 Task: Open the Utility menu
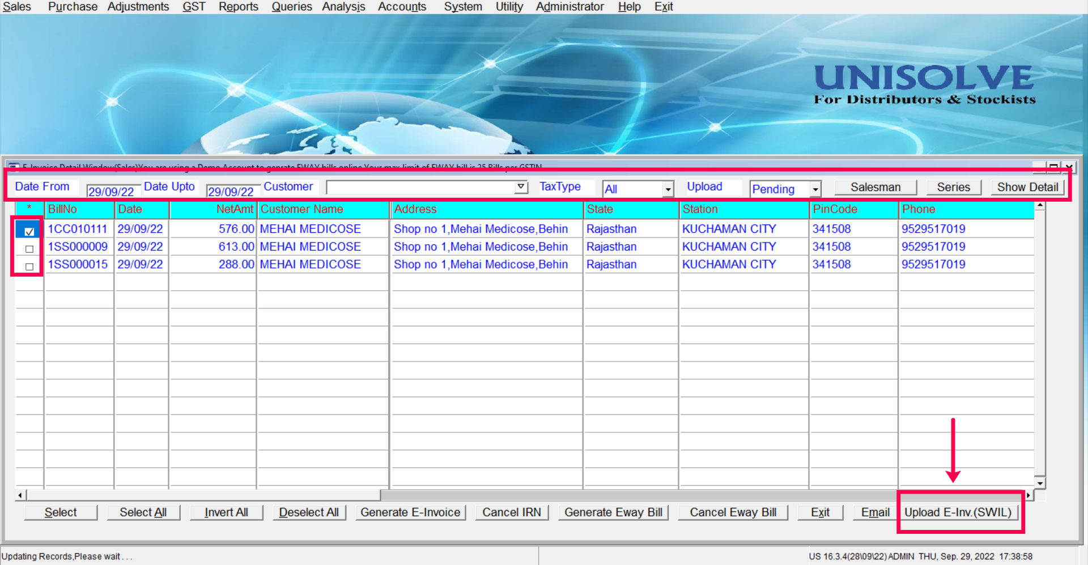[x=509, y=7]
